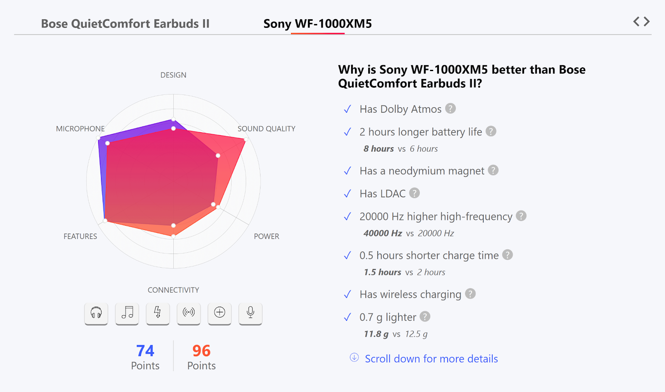Image resolution: width=665 pixels, height=392 pixels.
Task: Click the microphone category icon
Action: tap(250, 314)
